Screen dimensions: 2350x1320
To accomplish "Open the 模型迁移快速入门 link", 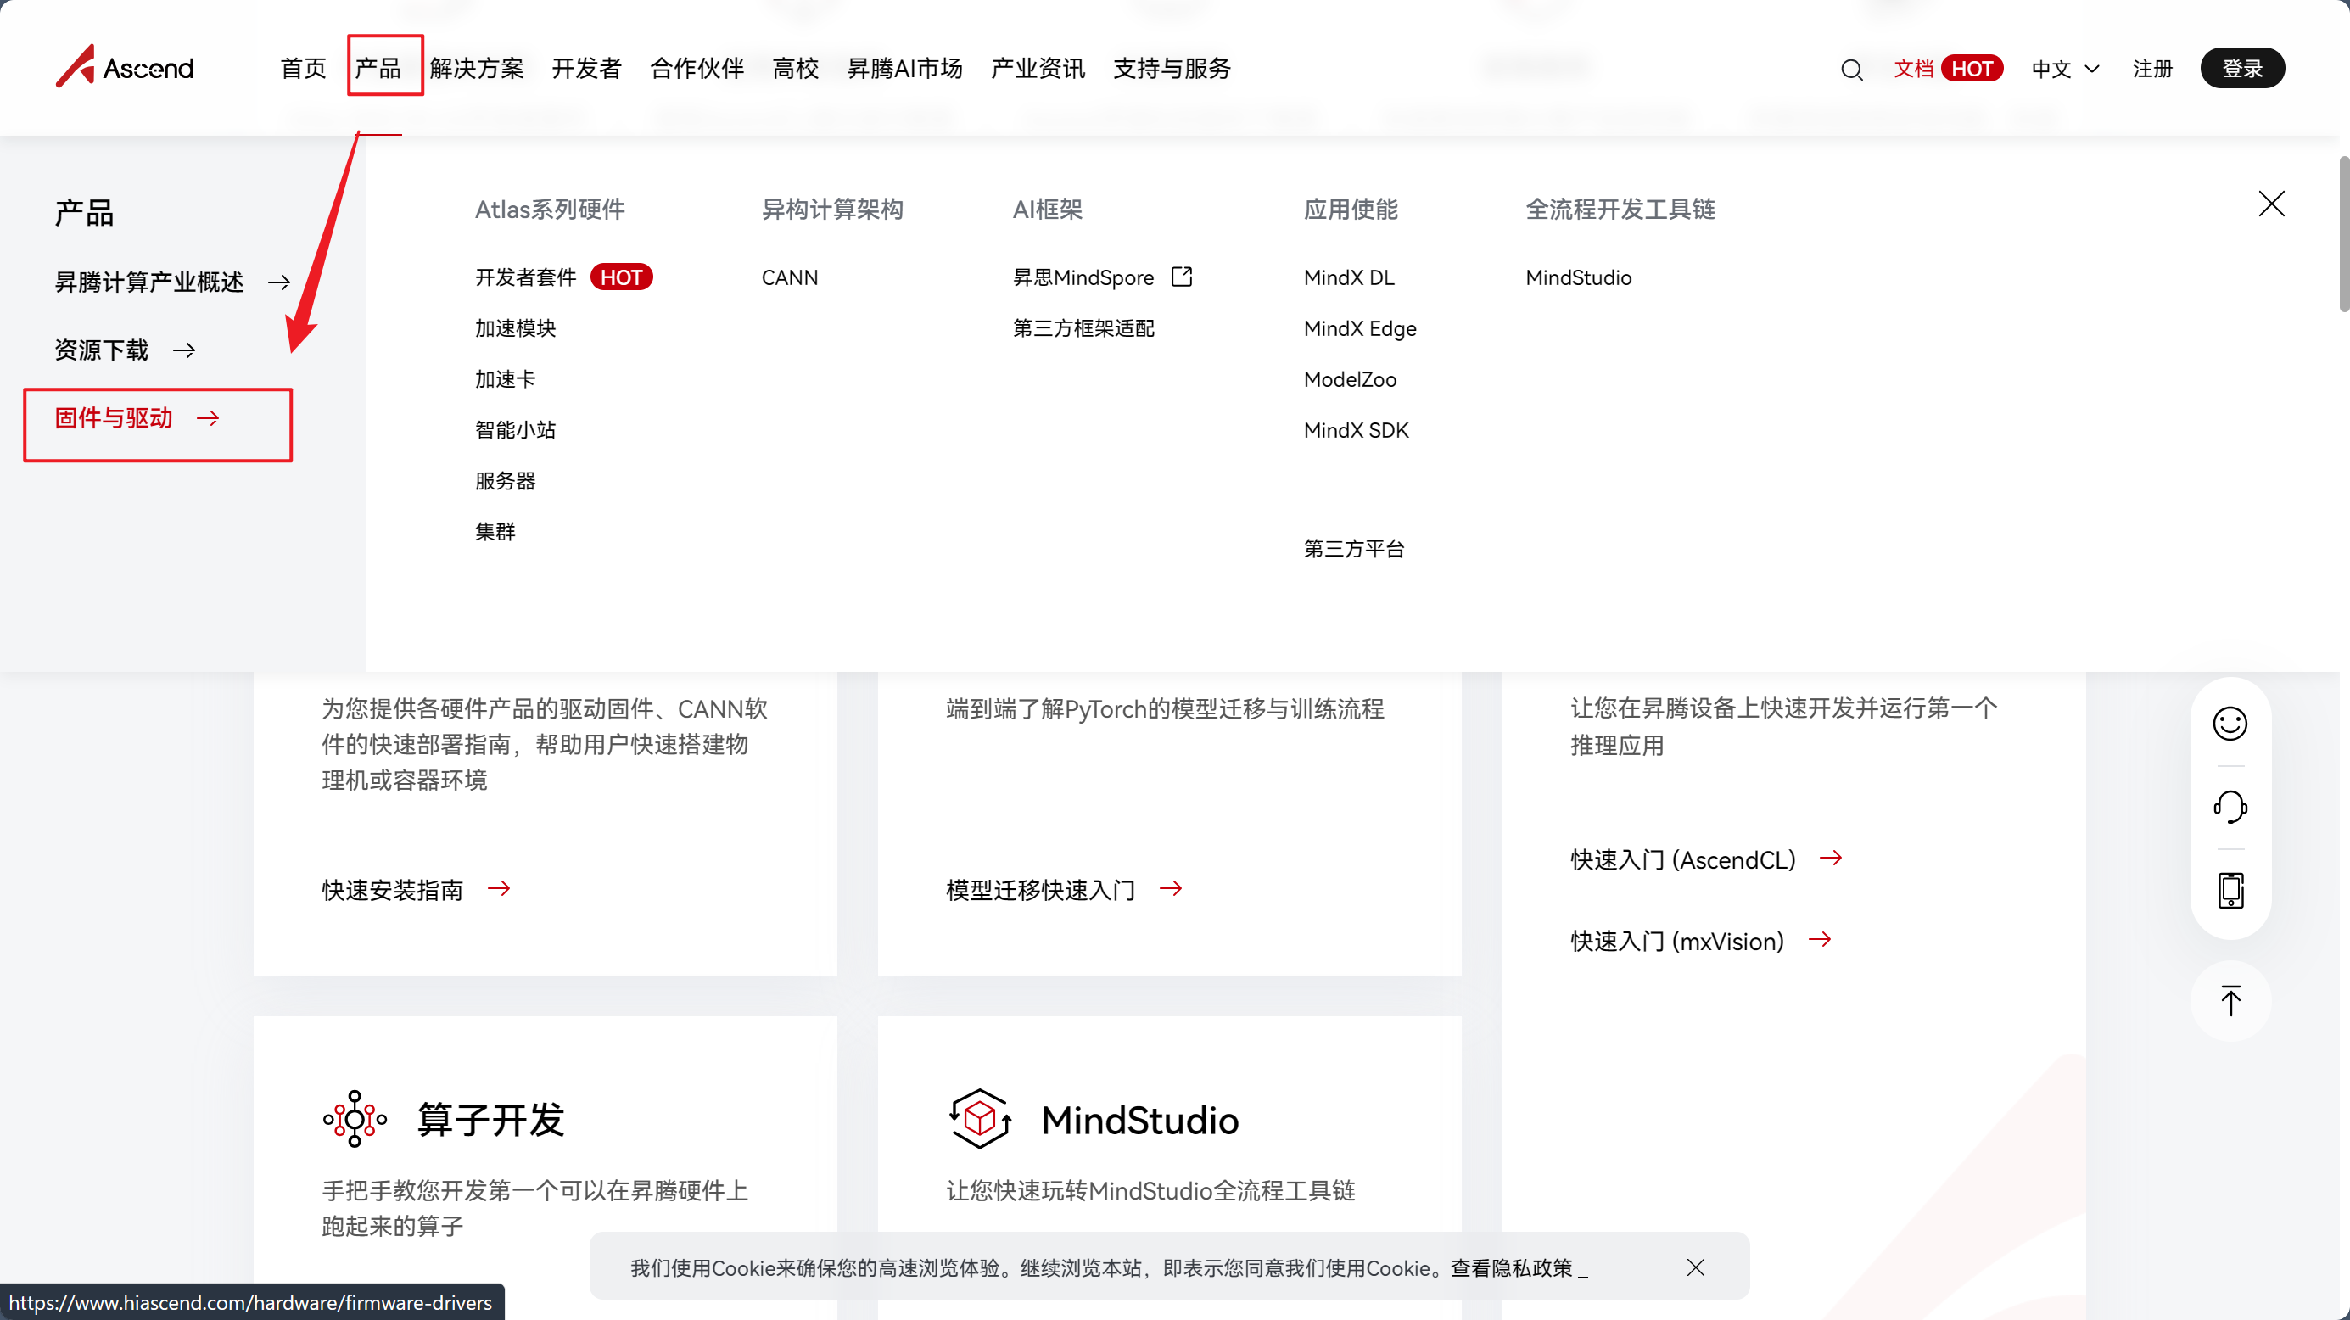I will (x=1040, y=889).
